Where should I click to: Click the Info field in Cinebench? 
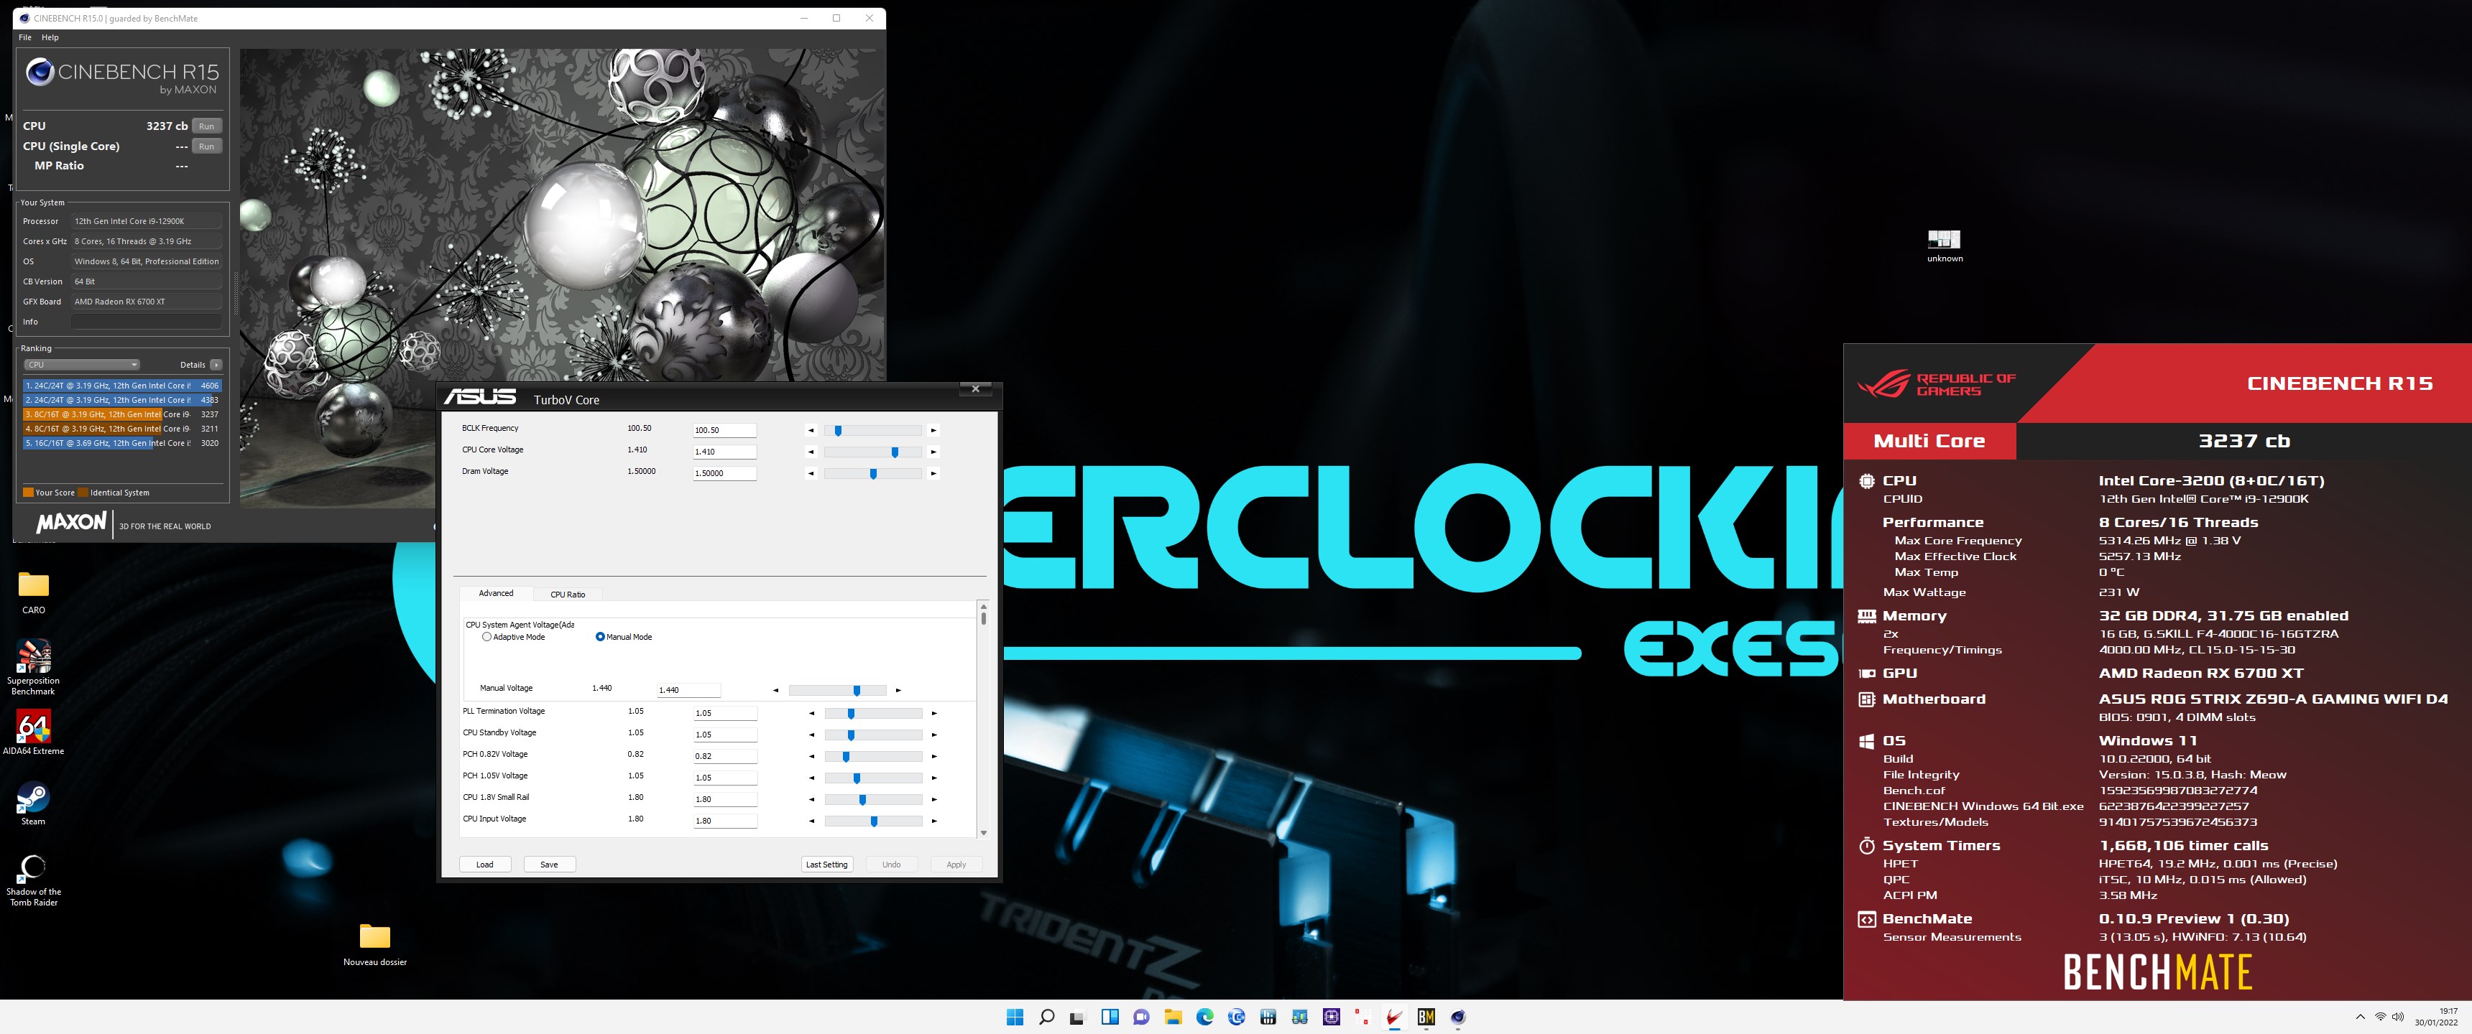[147, 322]
